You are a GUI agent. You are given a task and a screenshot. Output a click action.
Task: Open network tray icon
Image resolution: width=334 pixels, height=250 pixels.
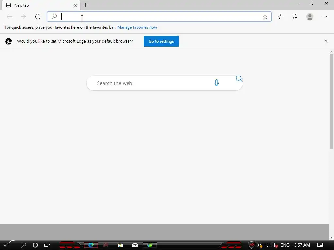point(267,245)
